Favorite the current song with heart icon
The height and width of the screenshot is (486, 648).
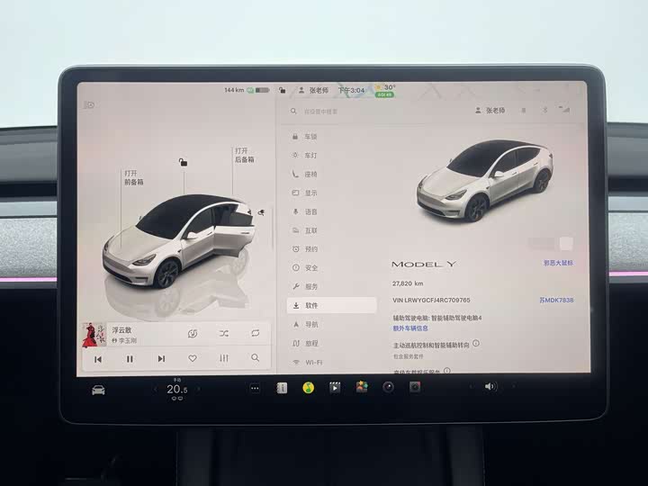pos(193,358)
